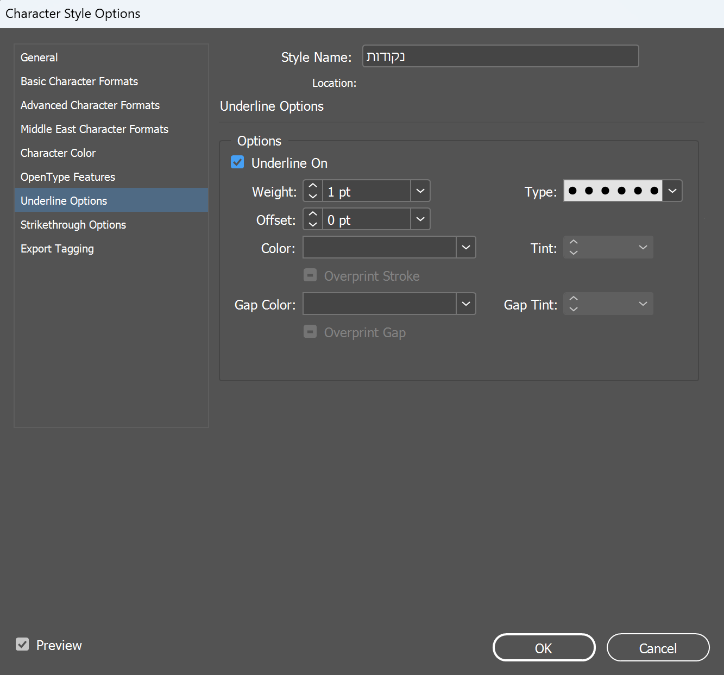Toggle the Underline On checkbox
The height and width of the screenshot is (675, 724).
237,162
